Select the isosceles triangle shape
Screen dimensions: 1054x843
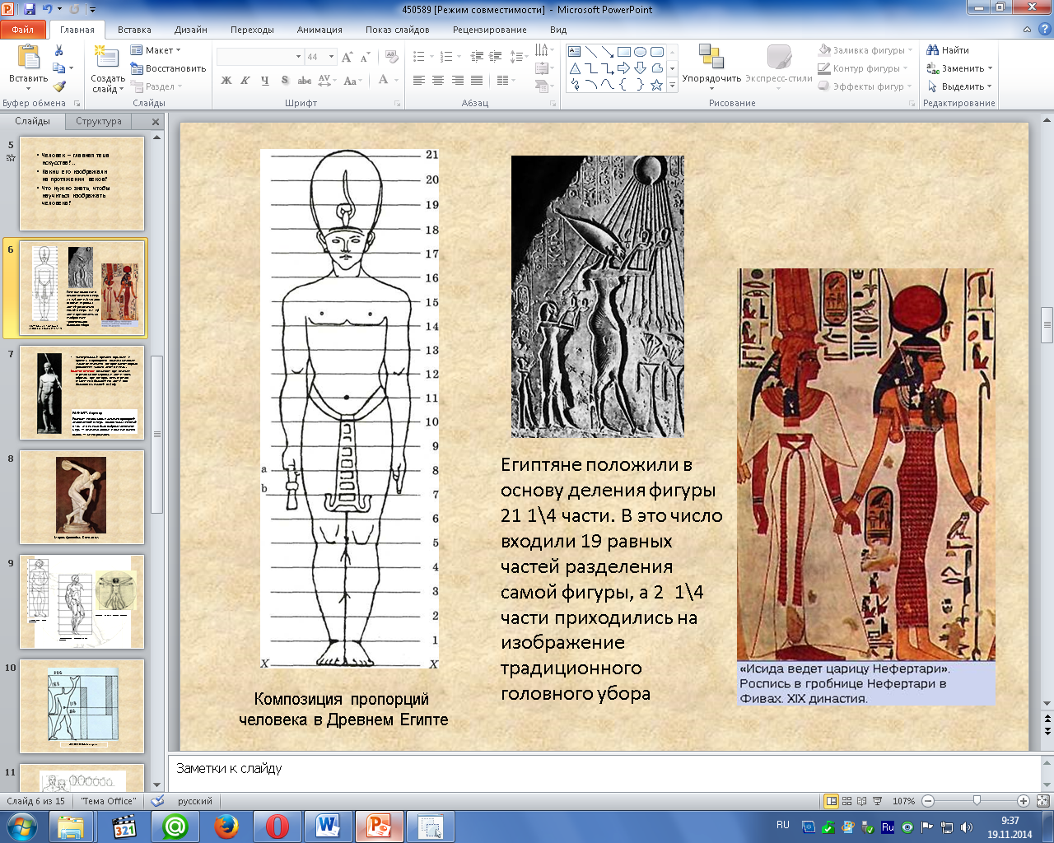click(575, 68)
